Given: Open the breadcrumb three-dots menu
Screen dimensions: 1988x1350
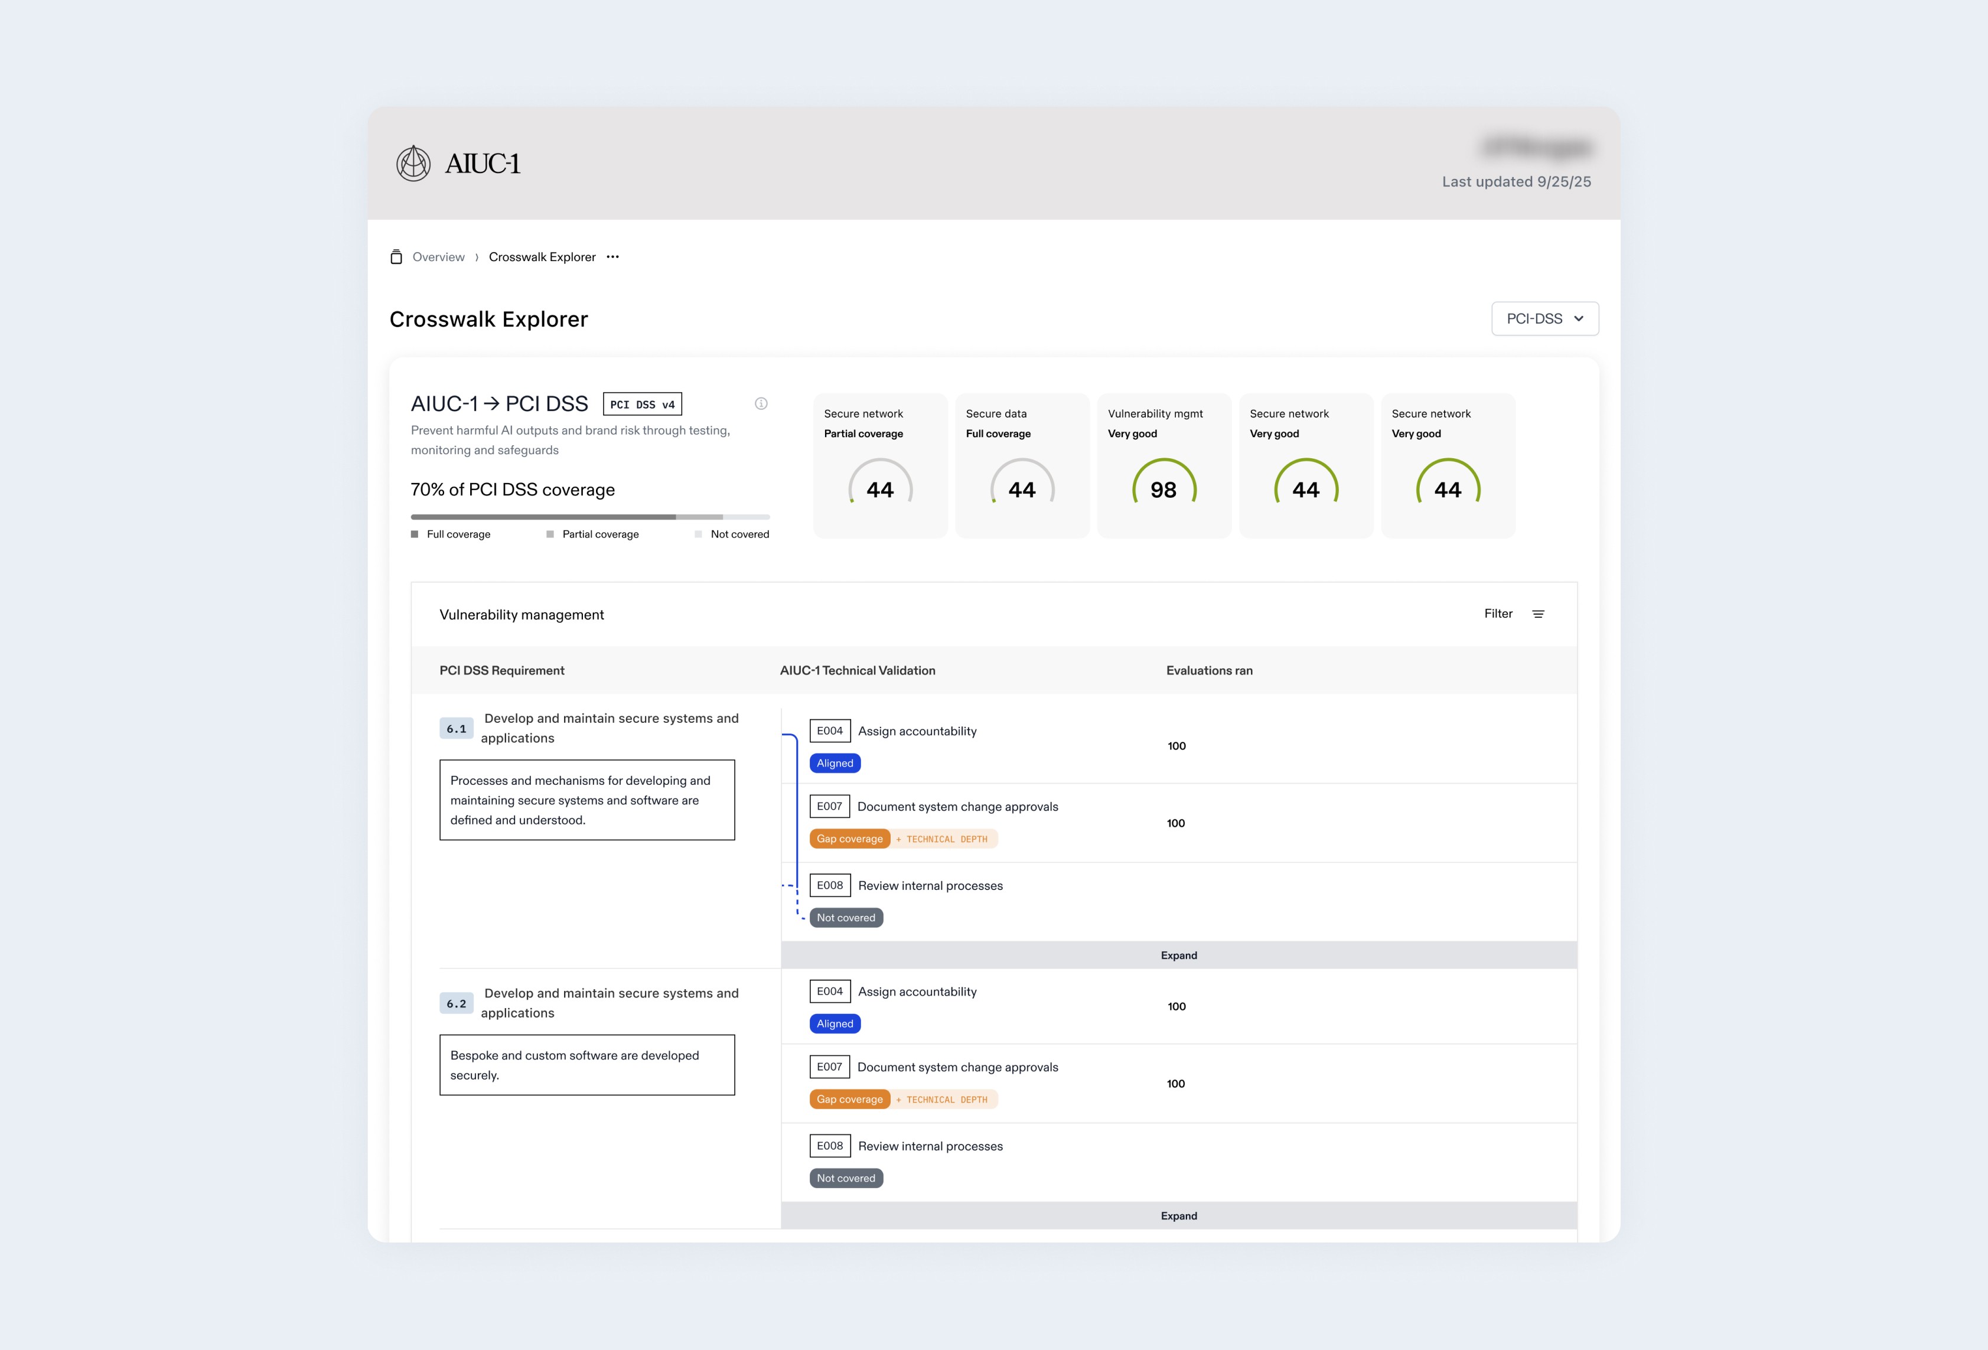Looking at the screenshot, I should point(612,257).
